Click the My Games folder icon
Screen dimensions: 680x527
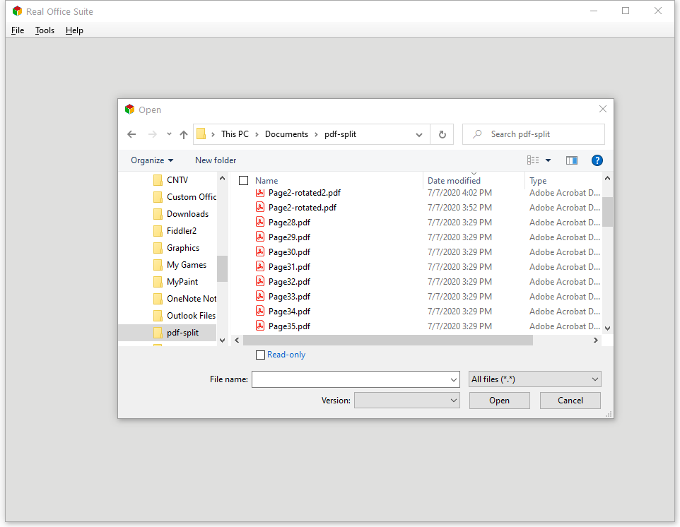tap(158, 265)
